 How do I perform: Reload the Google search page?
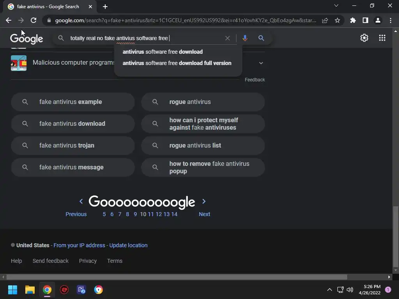click(34, 20)
